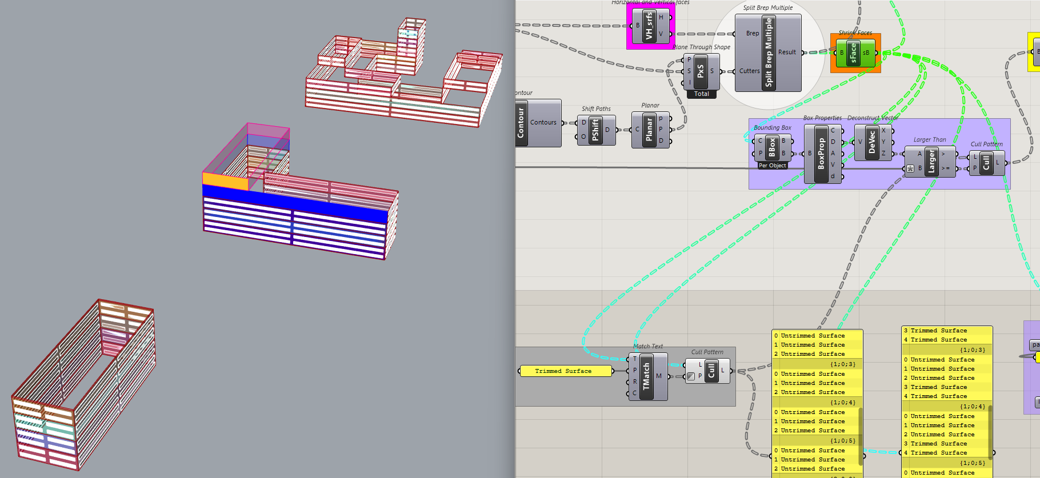The height and width of the screenshot is (478, 1040).
Task: Click the Contours output of Contour component
Action: pos(543,123)
